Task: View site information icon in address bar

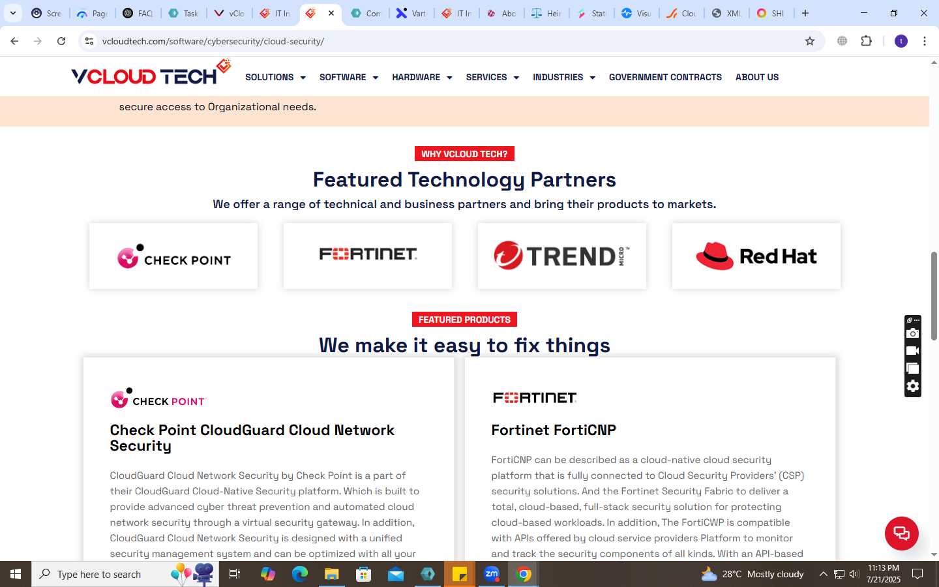Action: coord(89,41)
